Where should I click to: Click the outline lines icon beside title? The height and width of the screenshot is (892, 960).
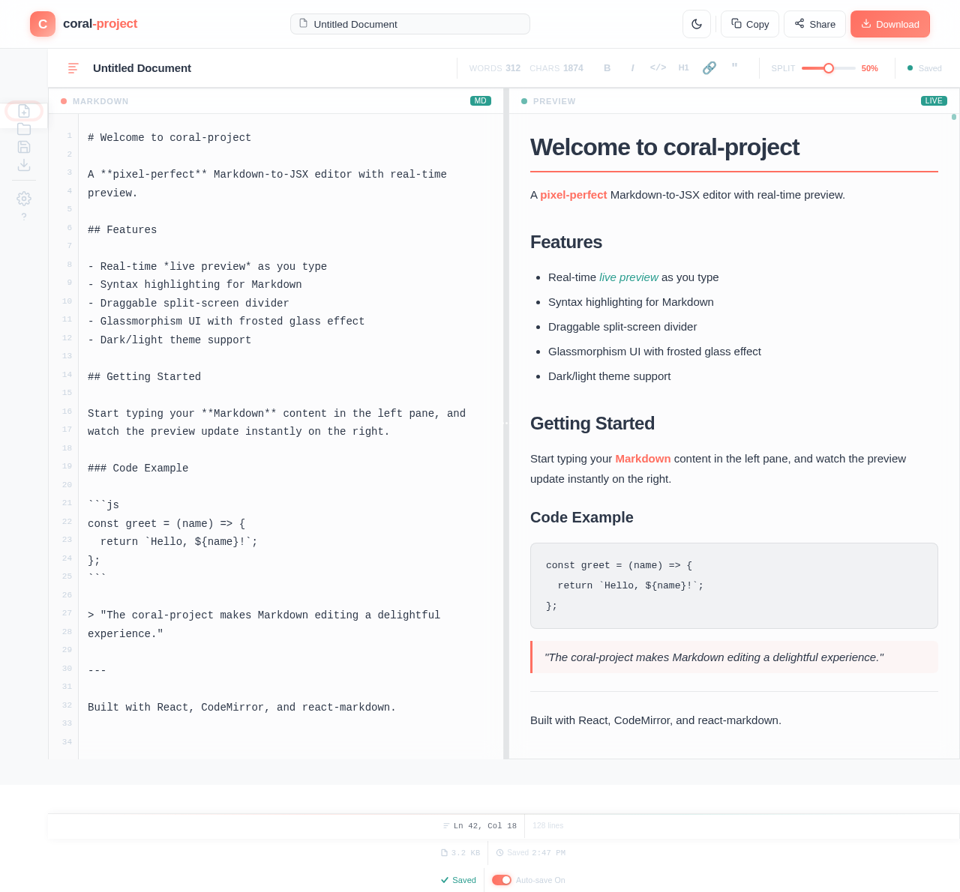click(x=73, y=68)
